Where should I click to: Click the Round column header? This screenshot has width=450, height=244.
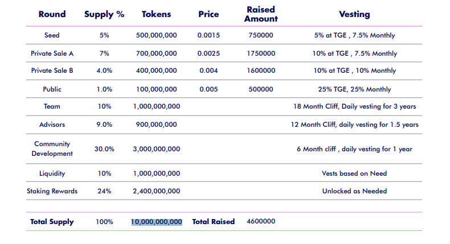pyautogui.click(x=52, y=14)
